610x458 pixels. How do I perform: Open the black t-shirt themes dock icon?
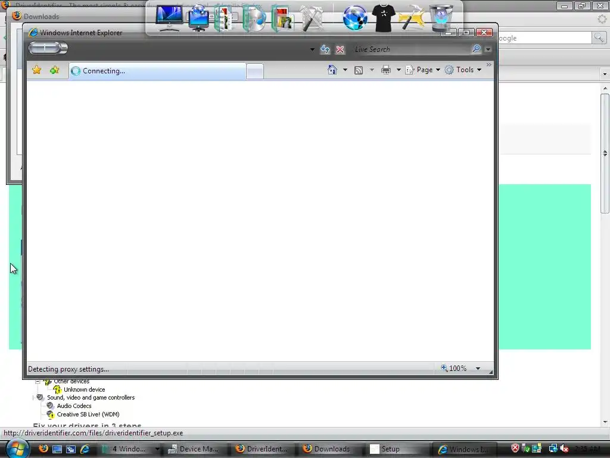[384, 18]
